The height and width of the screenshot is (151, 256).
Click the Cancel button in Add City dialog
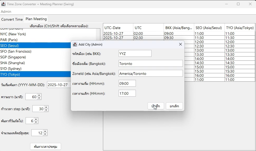click(174, 106)
